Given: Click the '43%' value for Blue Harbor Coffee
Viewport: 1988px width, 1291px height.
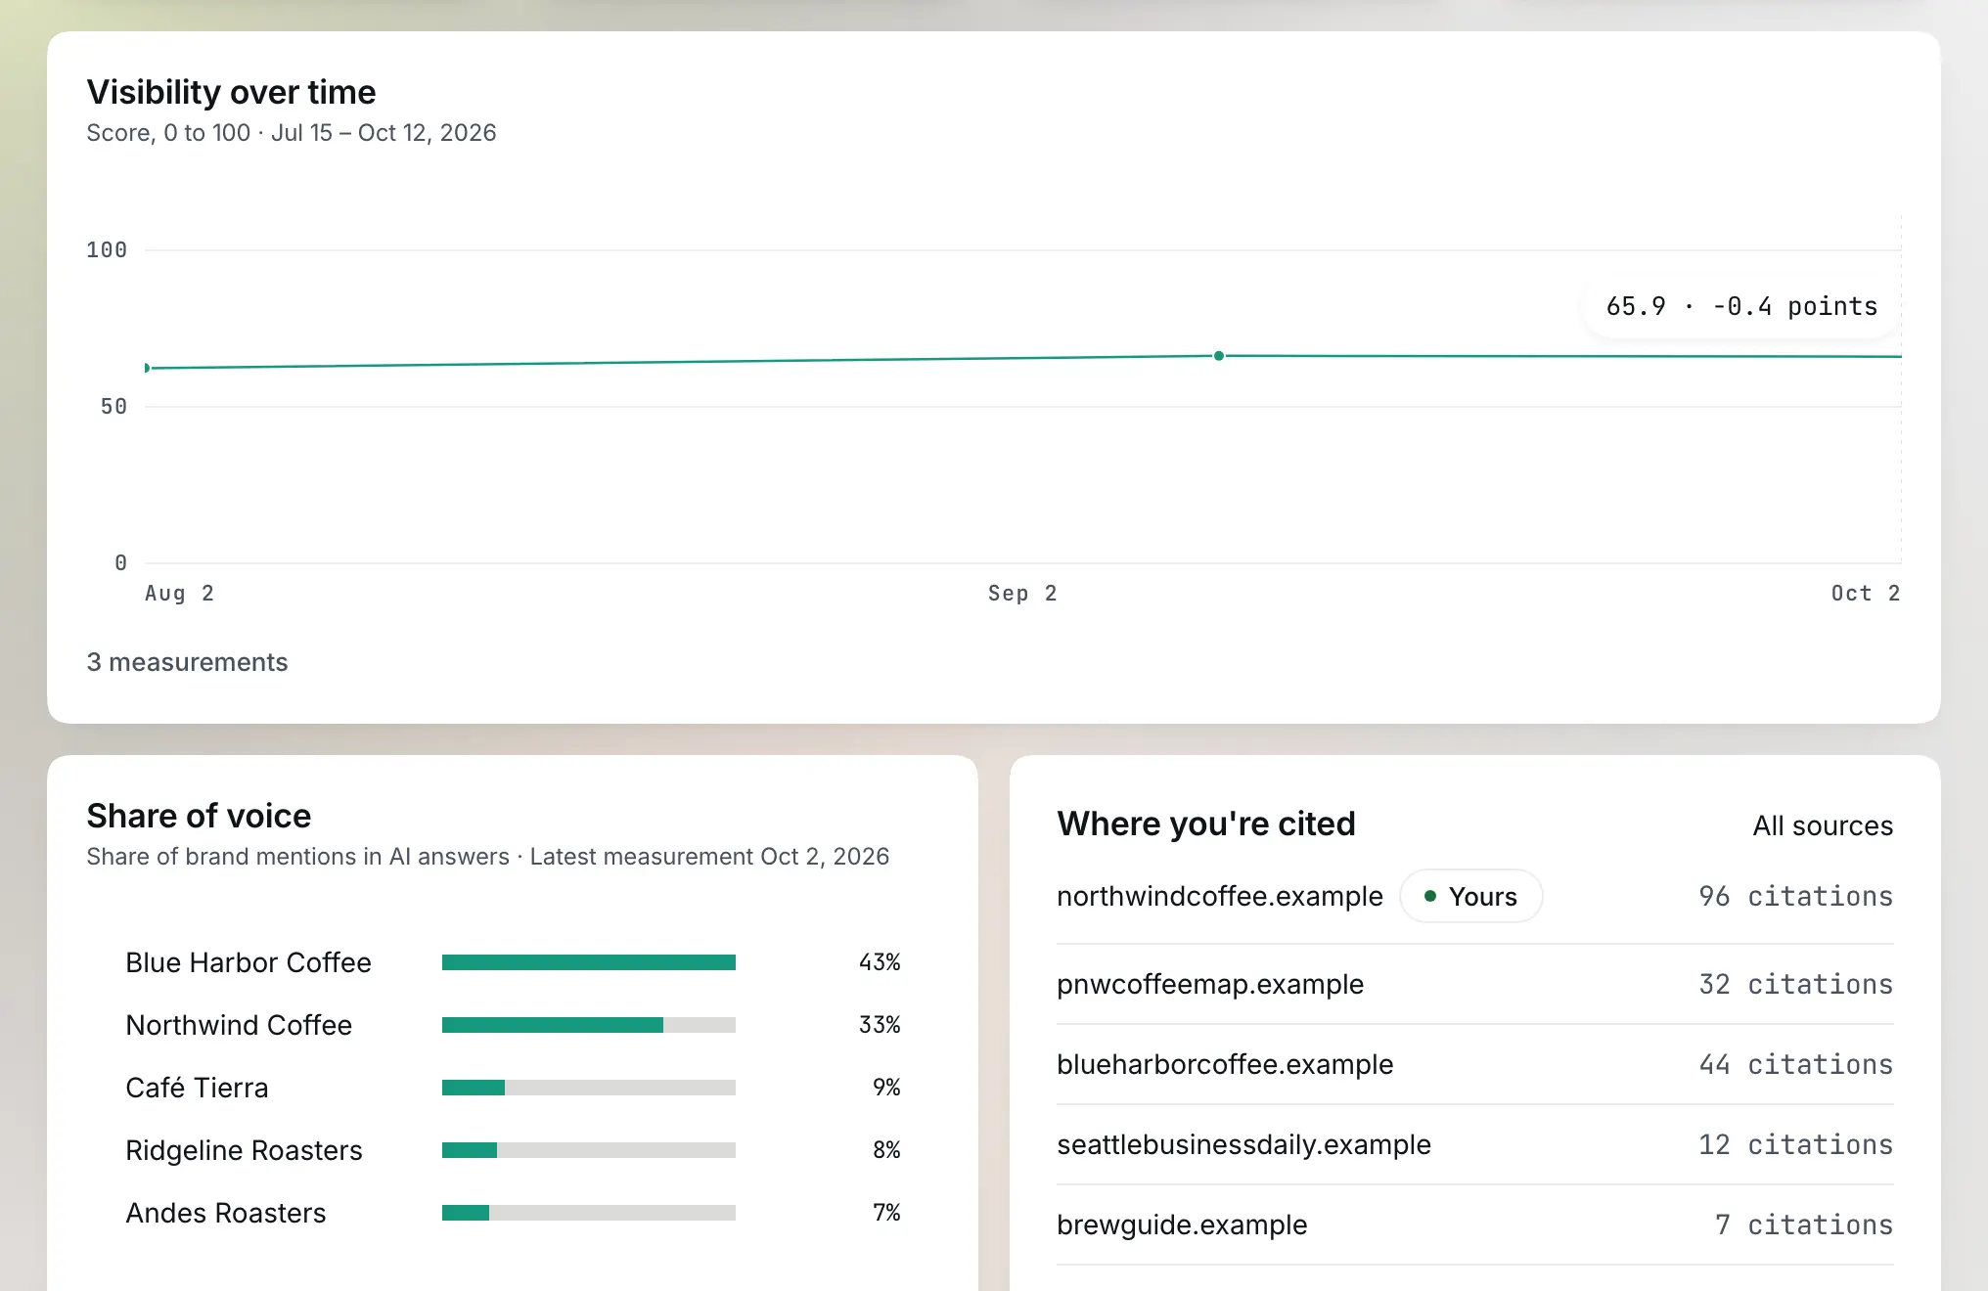Looking at the screenshot, I should pos(880,962).
